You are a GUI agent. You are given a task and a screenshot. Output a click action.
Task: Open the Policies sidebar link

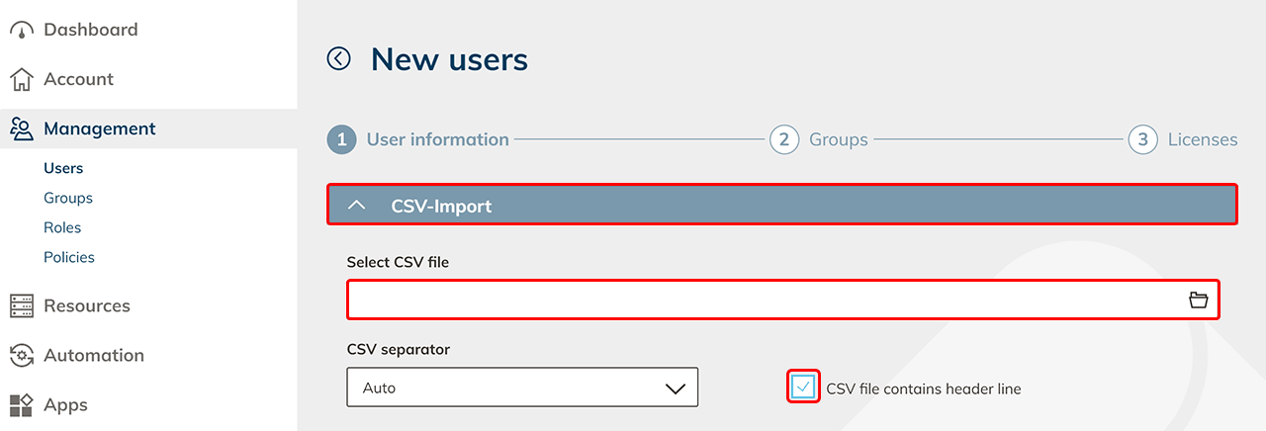pyautogui.click(x=69, y=257)
